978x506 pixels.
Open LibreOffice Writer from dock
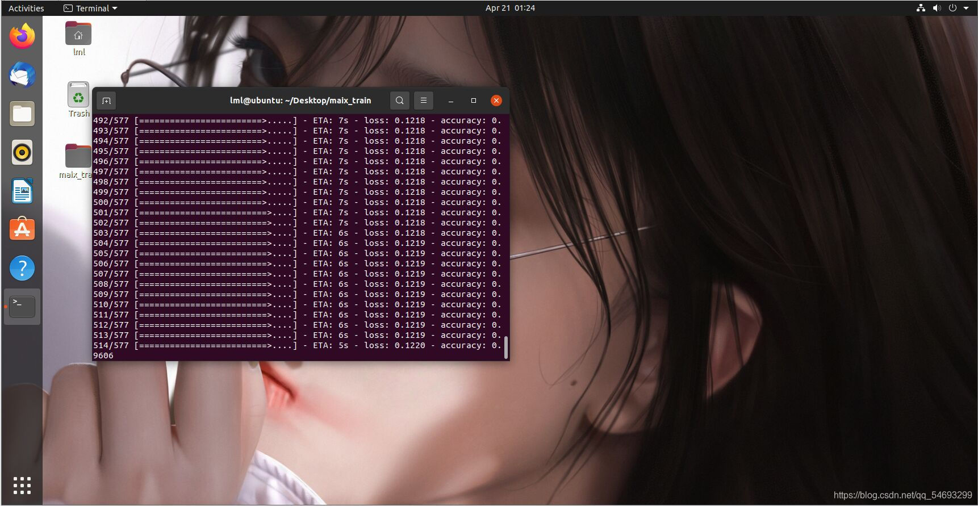pos(22,191)
